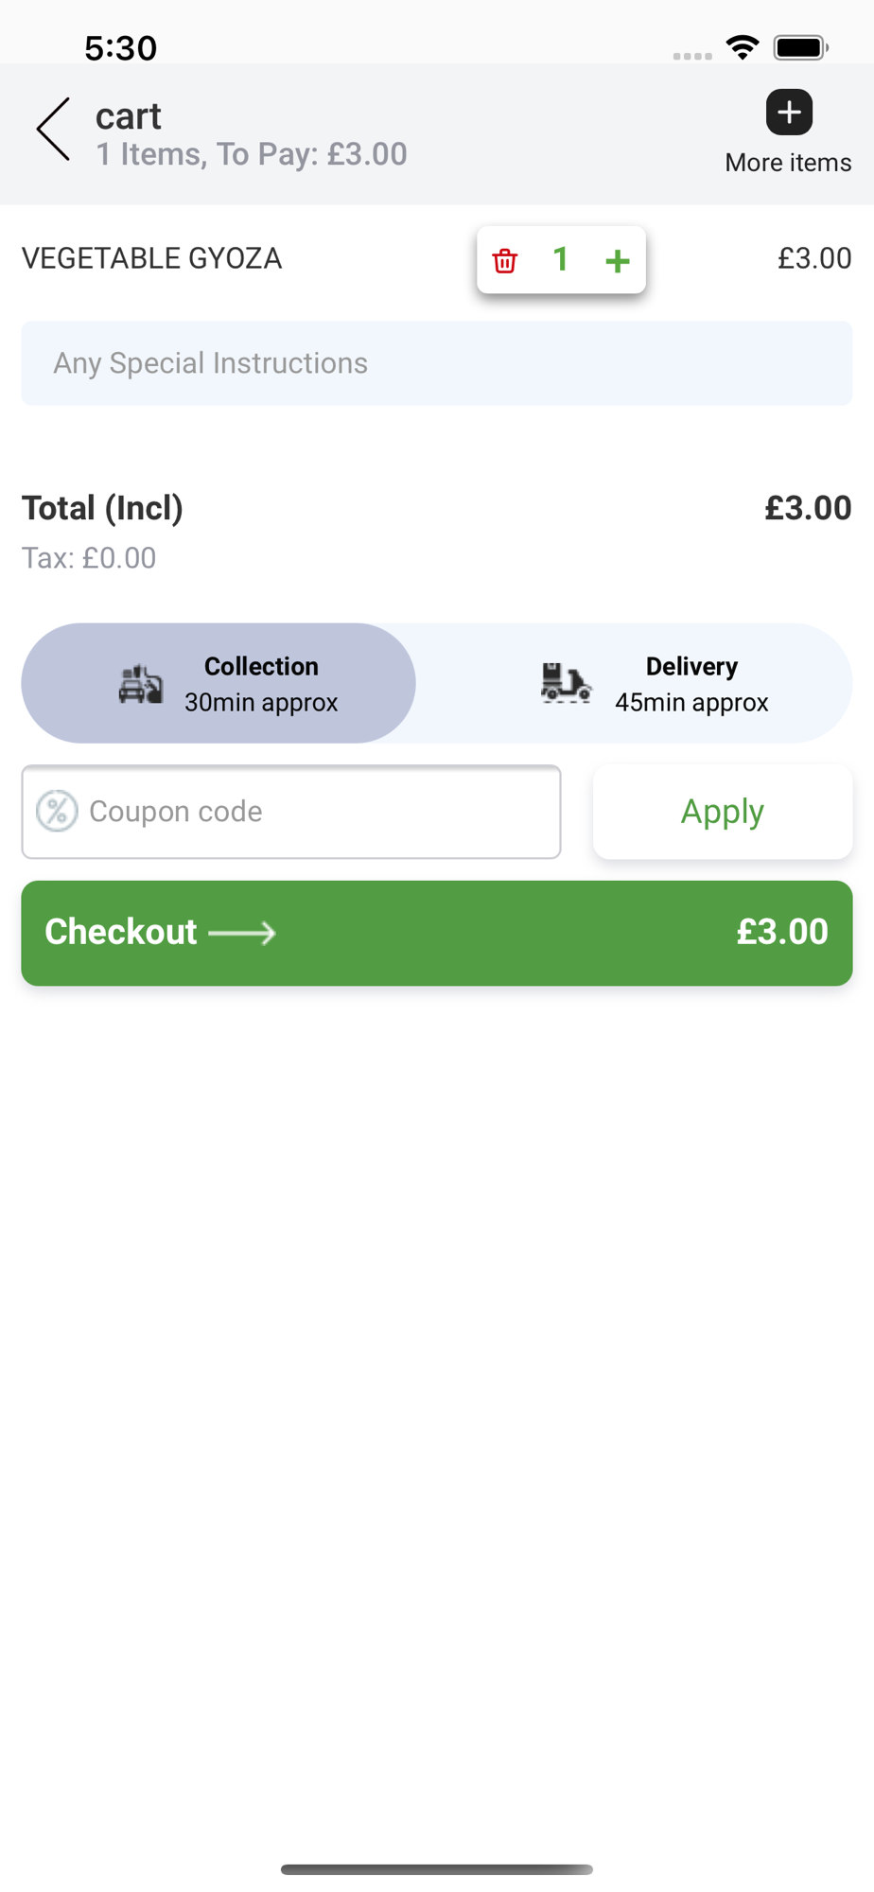Tap the black plus More items icon
This screenshot has height=1892, width=874.
[789, 113]
